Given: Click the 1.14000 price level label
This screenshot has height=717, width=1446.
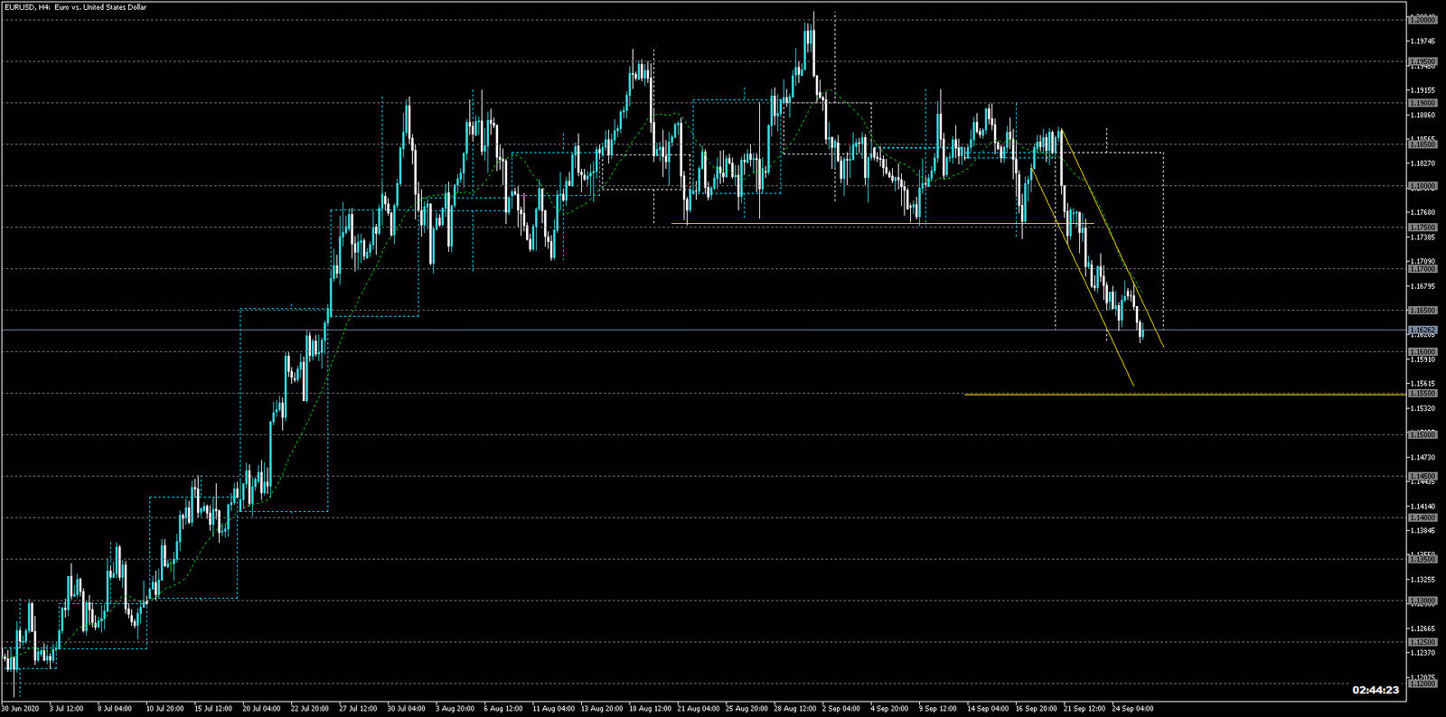Looking at the screenshot, I should [1423, 518].
